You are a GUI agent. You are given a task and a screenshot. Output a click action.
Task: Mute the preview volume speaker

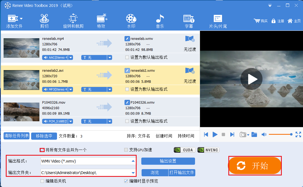point(264,134)
